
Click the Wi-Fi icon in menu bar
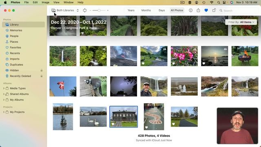(212, 2)
